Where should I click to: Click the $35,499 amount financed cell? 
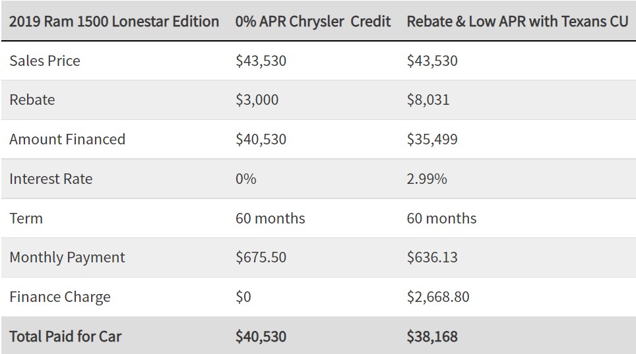(432, 139)
